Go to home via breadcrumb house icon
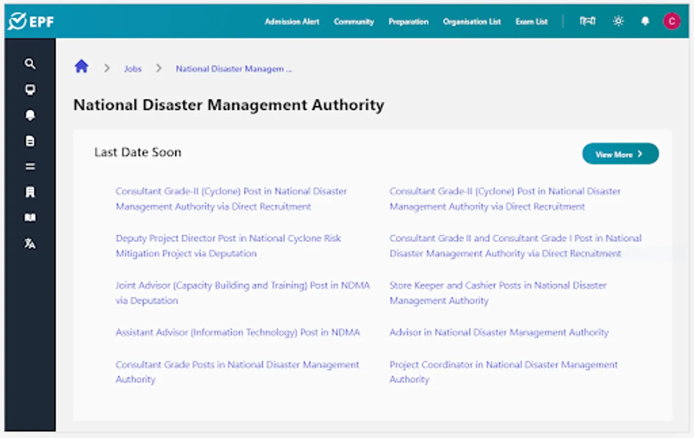Screen dimensions: 694x438 click(x=82, y=66)
